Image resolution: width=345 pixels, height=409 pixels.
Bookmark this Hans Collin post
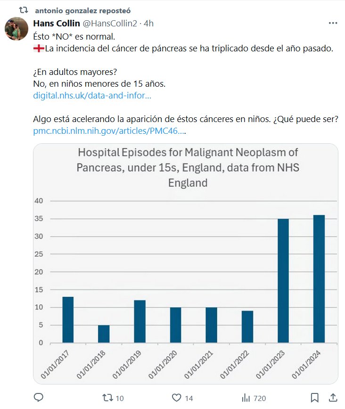point(315,398)
